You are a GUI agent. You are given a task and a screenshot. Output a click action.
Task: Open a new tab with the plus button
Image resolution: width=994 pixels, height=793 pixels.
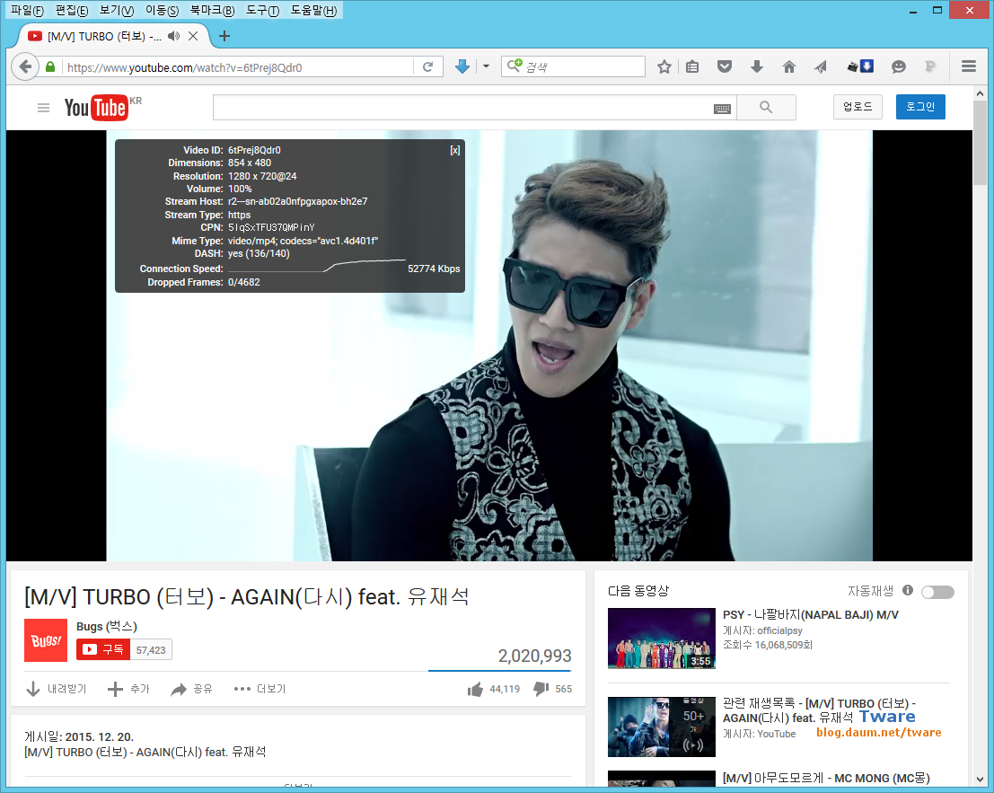coord(224,36)
